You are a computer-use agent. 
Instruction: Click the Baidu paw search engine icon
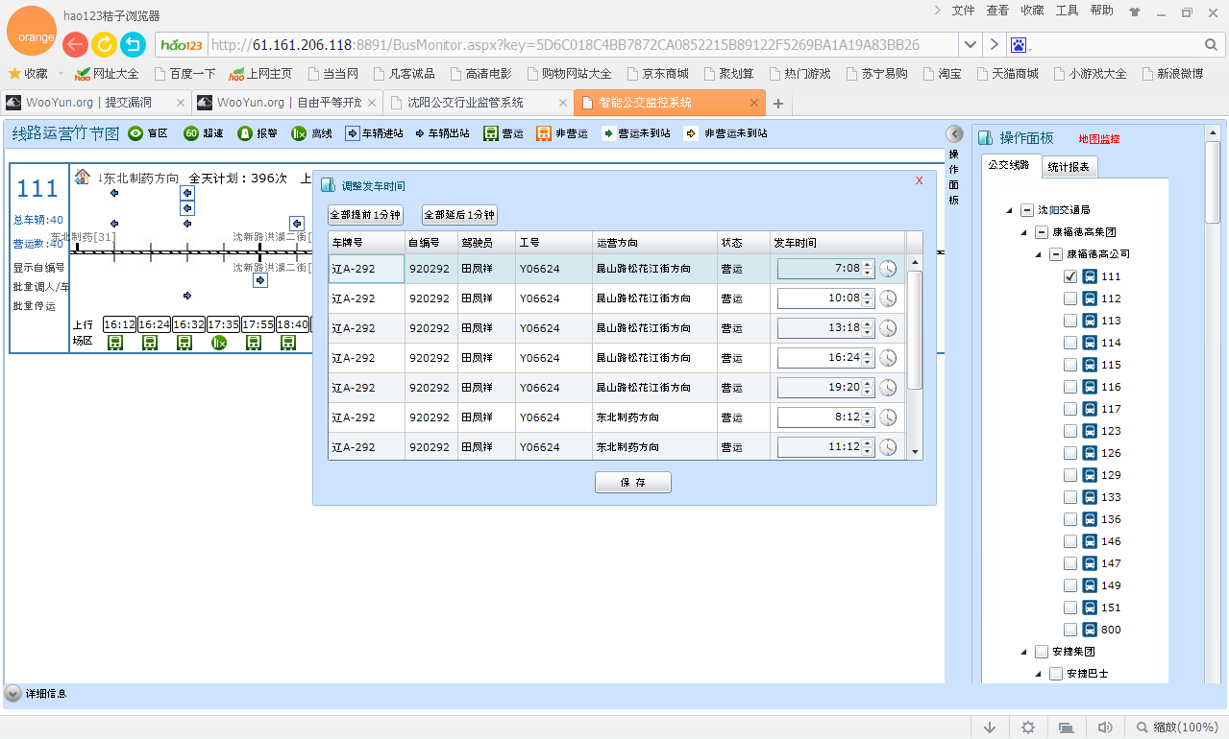[x=1020, y=45]
